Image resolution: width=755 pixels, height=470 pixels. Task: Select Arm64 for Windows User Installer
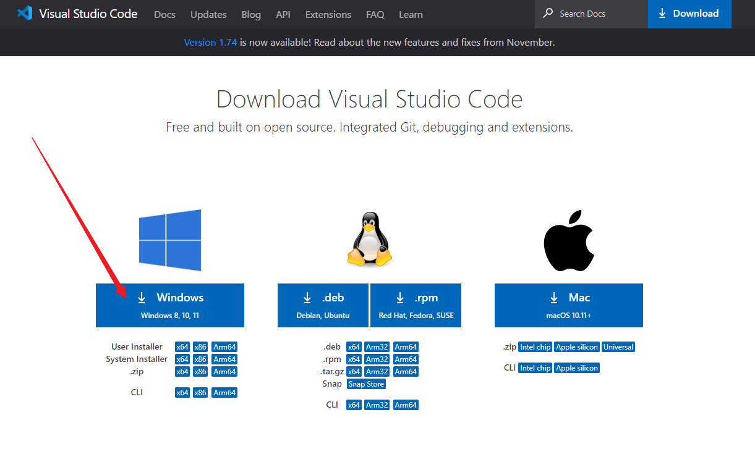point(224,347)
